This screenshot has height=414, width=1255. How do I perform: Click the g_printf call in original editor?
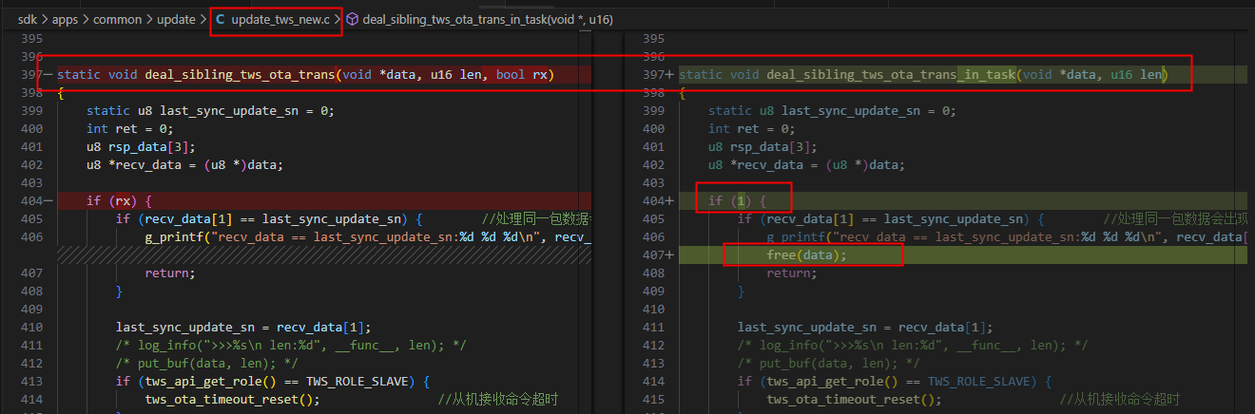[x=369, y=237]
